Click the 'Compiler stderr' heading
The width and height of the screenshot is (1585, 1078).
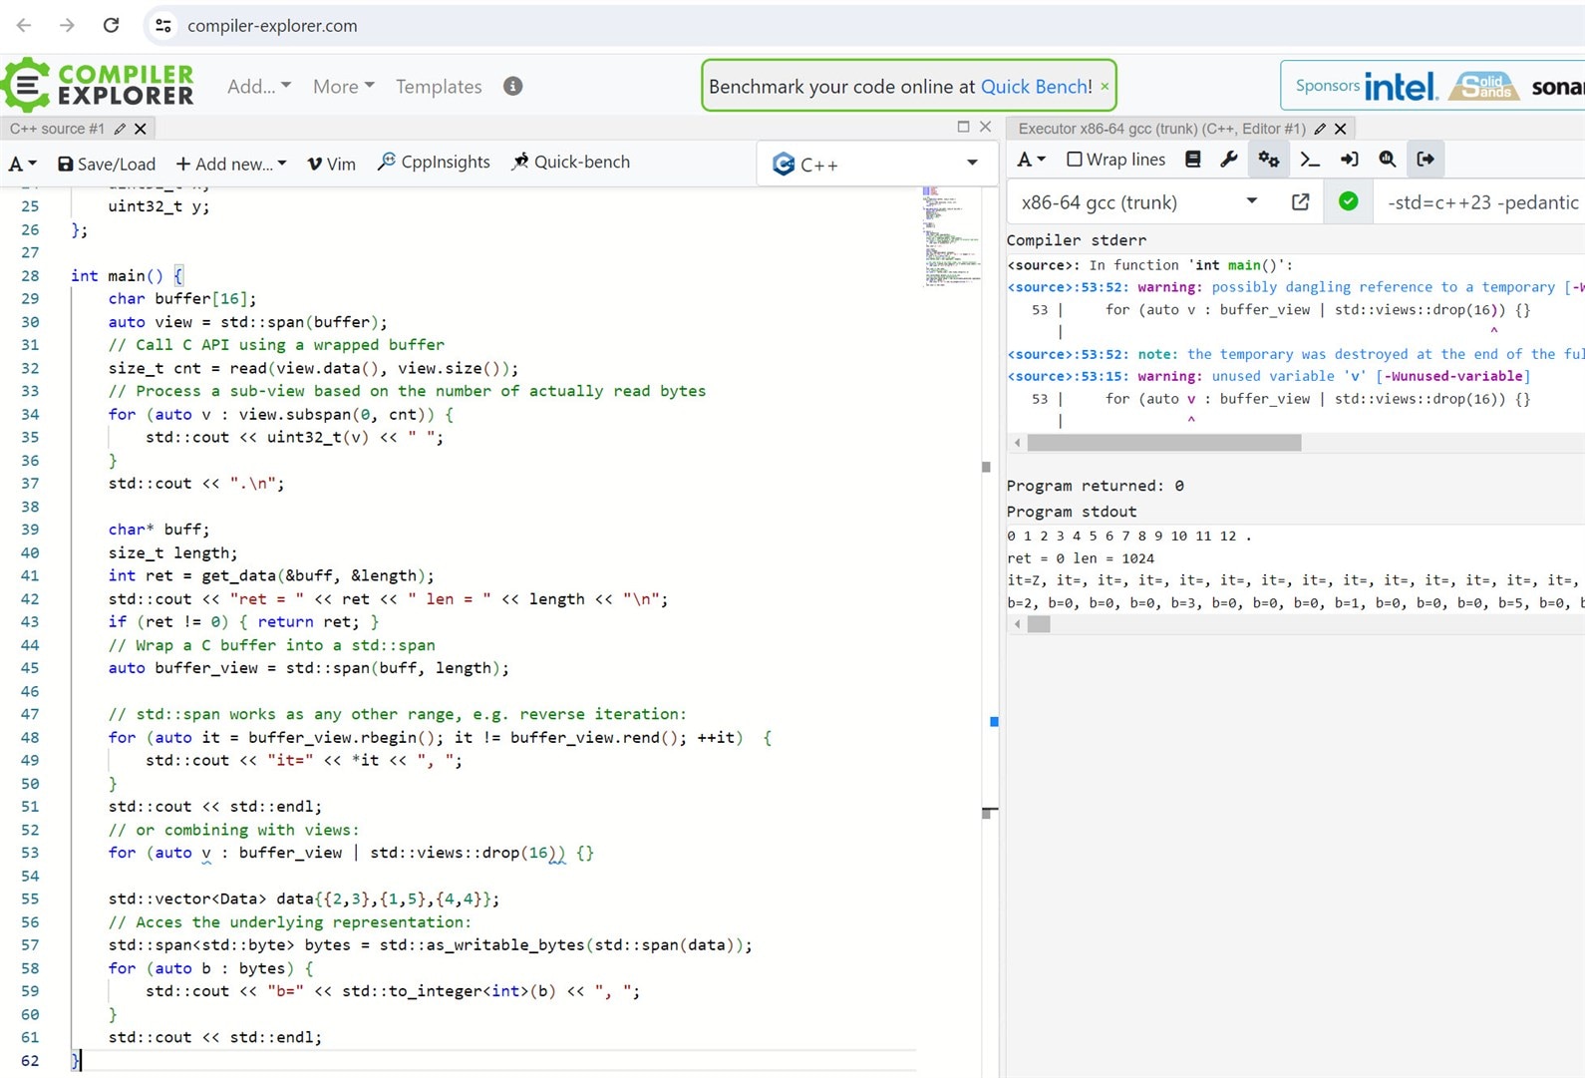pos(1076,240)
